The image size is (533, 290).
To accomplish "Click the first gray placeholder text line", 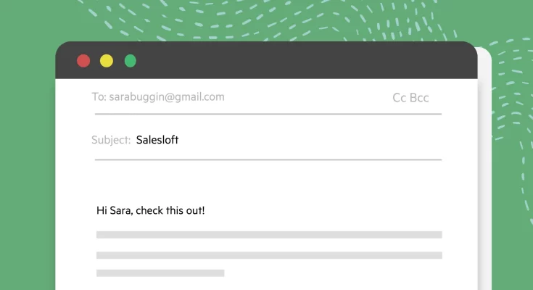I will point(269,235).
